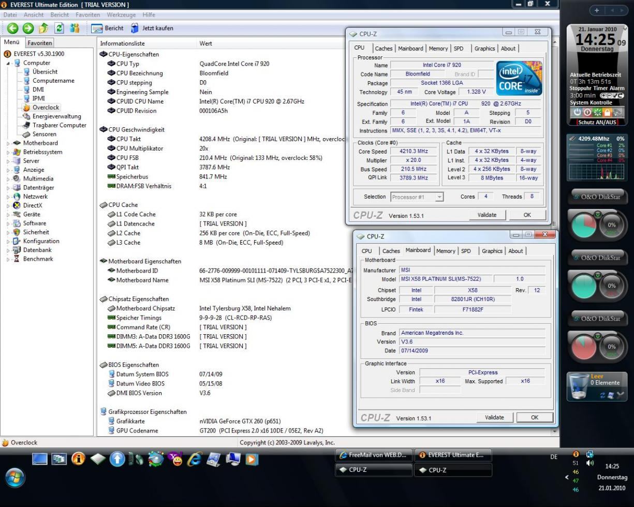Click blue up-arrow icon in quick launch

[x=117, y=459]
